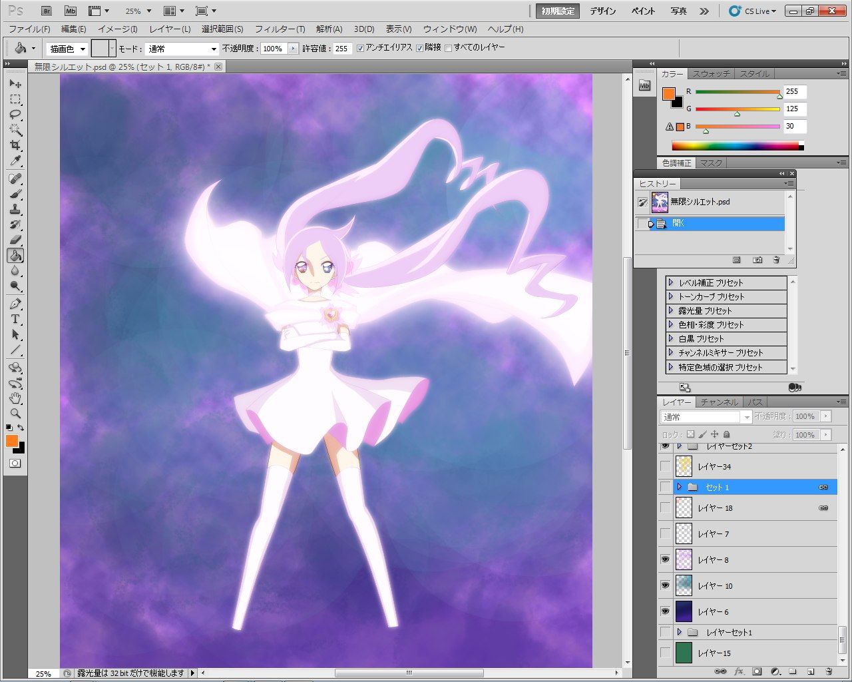852x682 pixels.
Task: Select the Rectangular Marquee tool
Action: click(15, 100)
